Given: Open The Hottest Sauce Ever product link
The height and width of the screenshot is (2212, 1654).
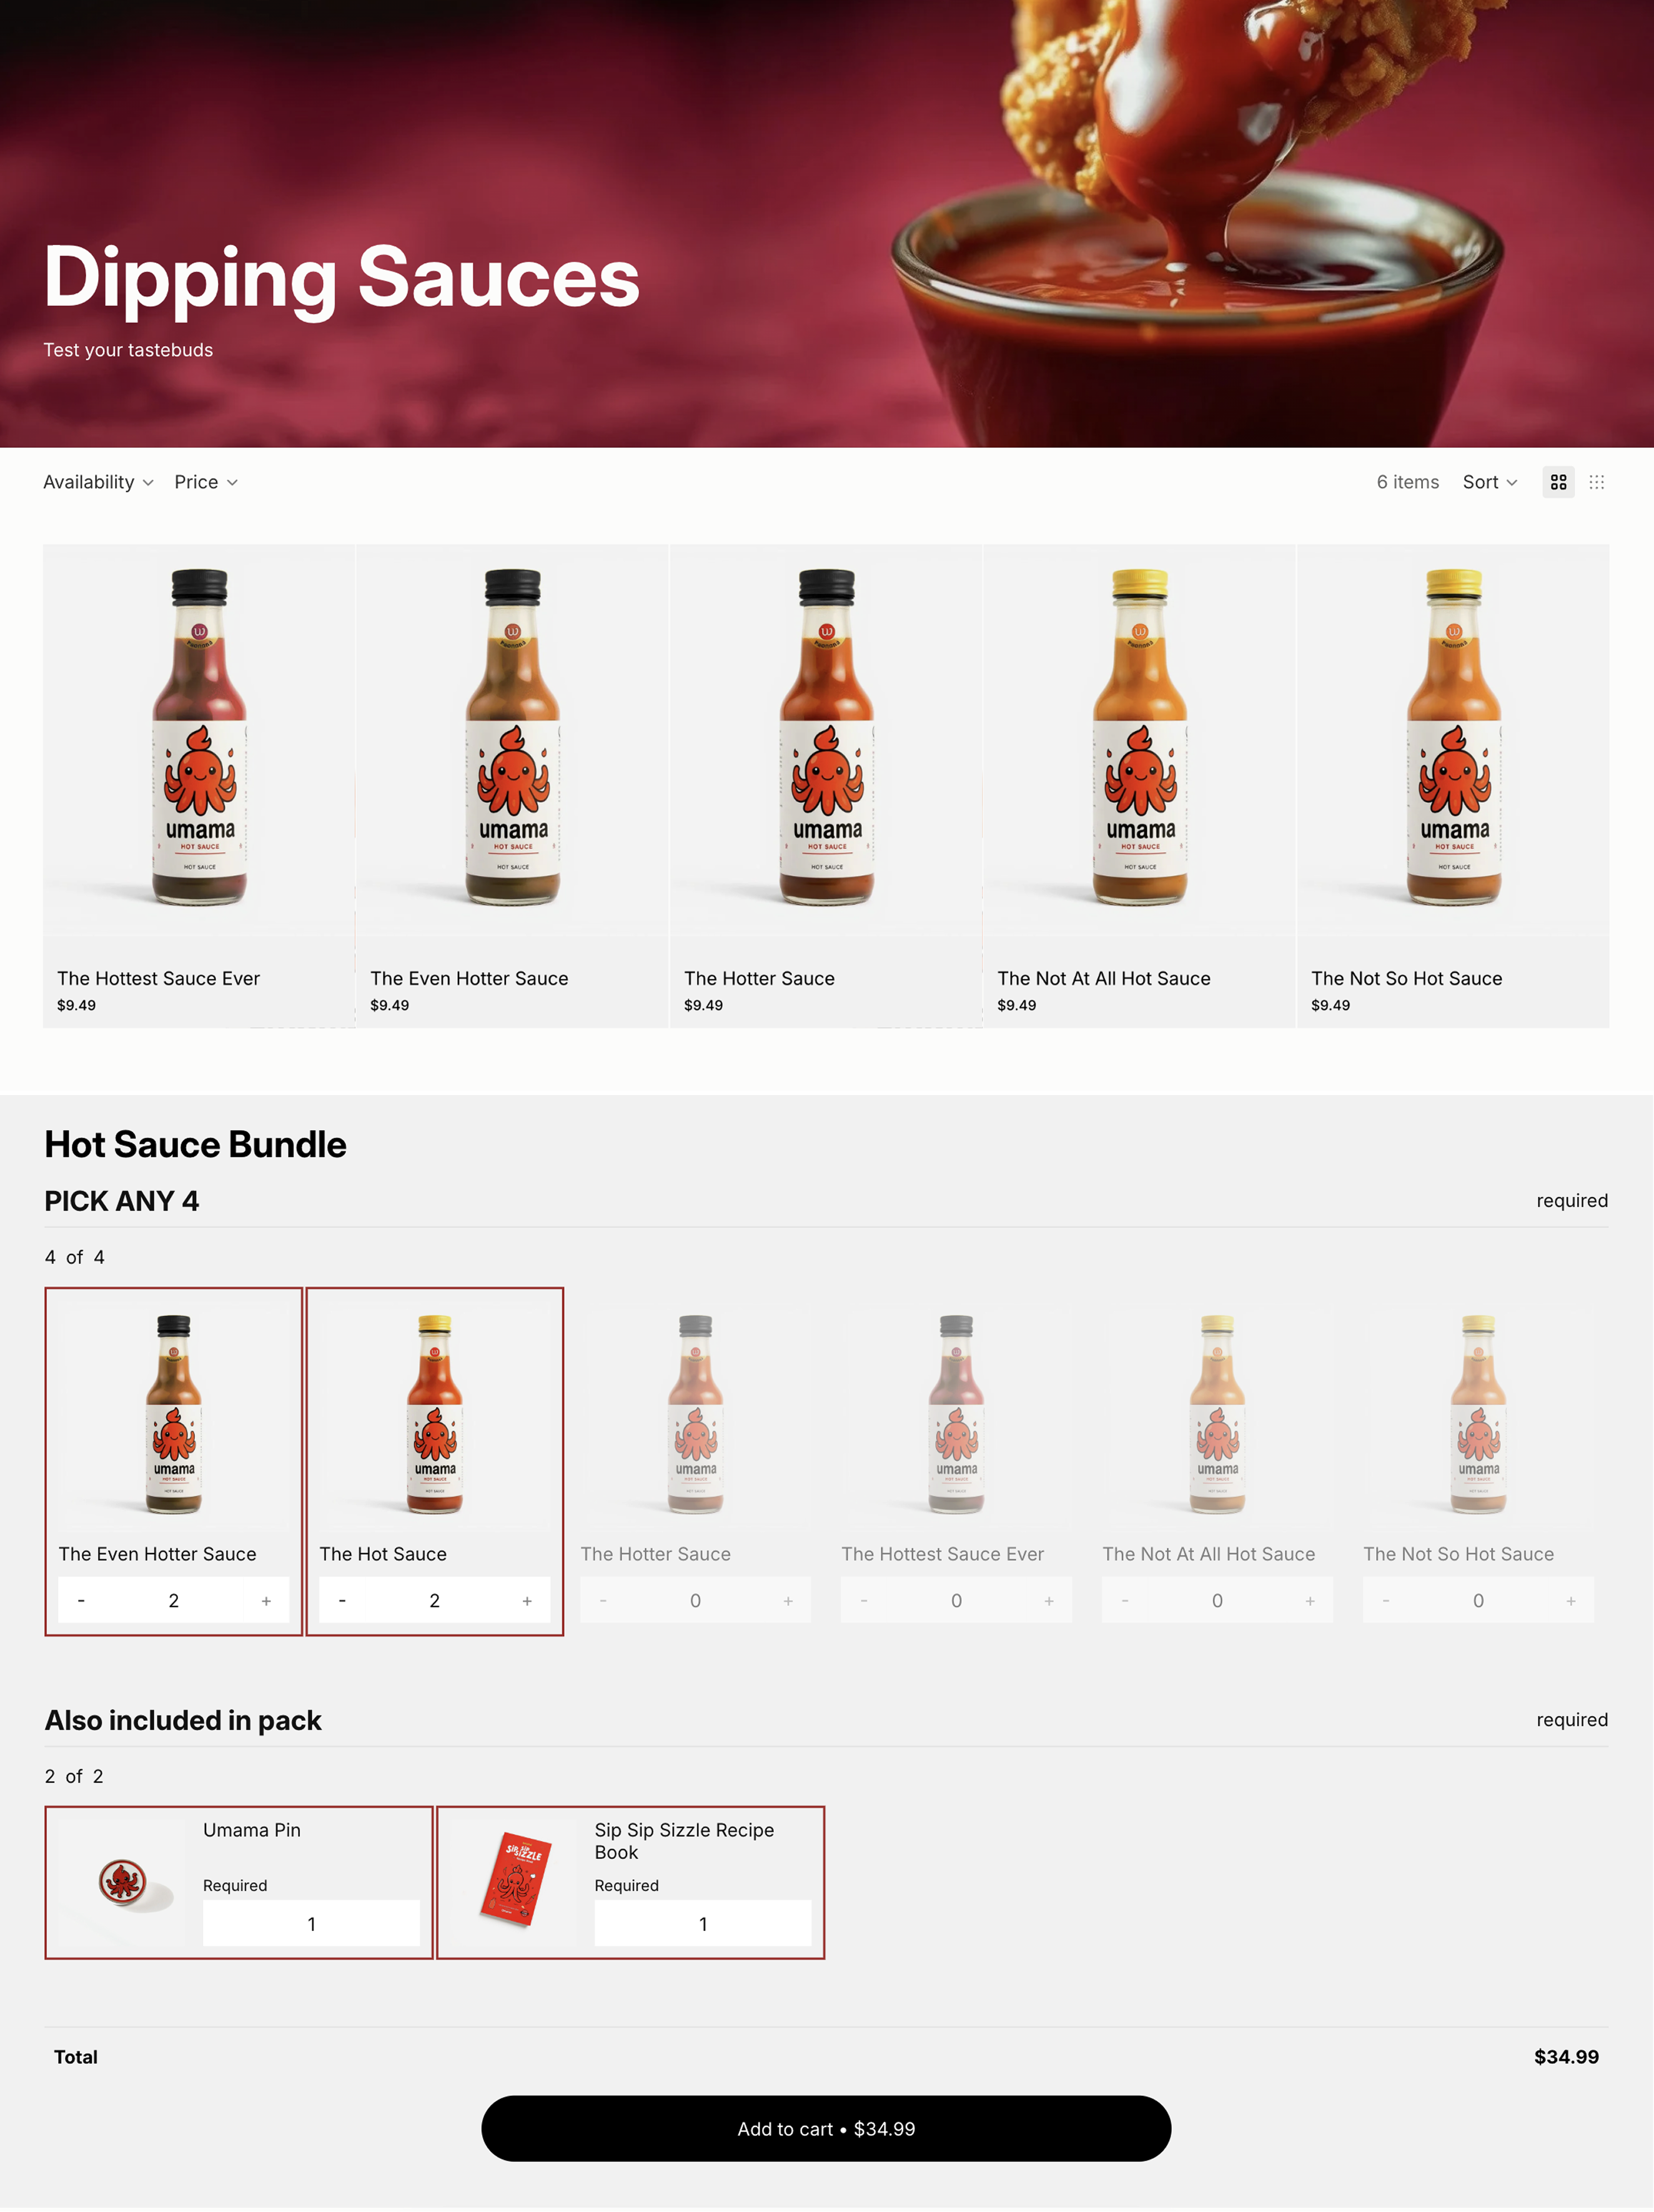Looking at the screenshot, I should 158,979.
